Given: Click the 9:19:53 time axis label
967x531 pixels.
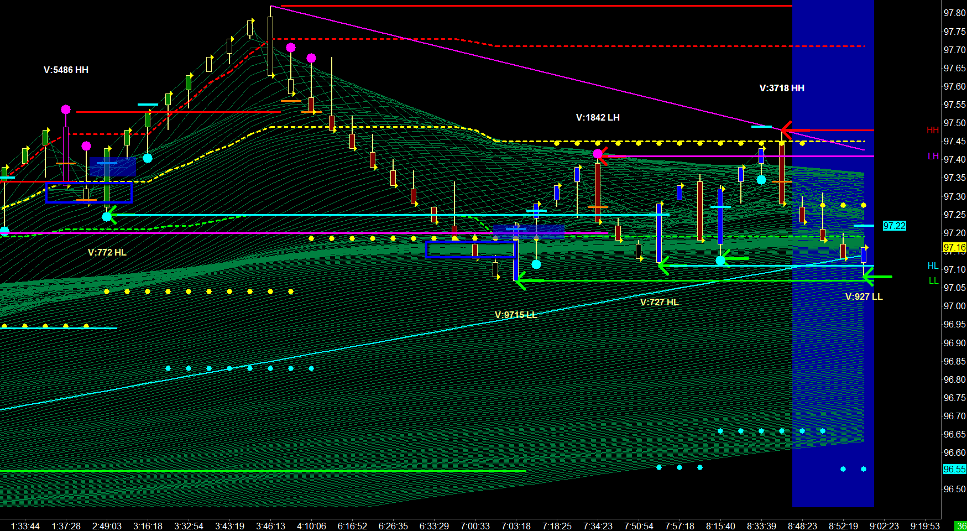Looking at the screenshot, I should 926,526.
